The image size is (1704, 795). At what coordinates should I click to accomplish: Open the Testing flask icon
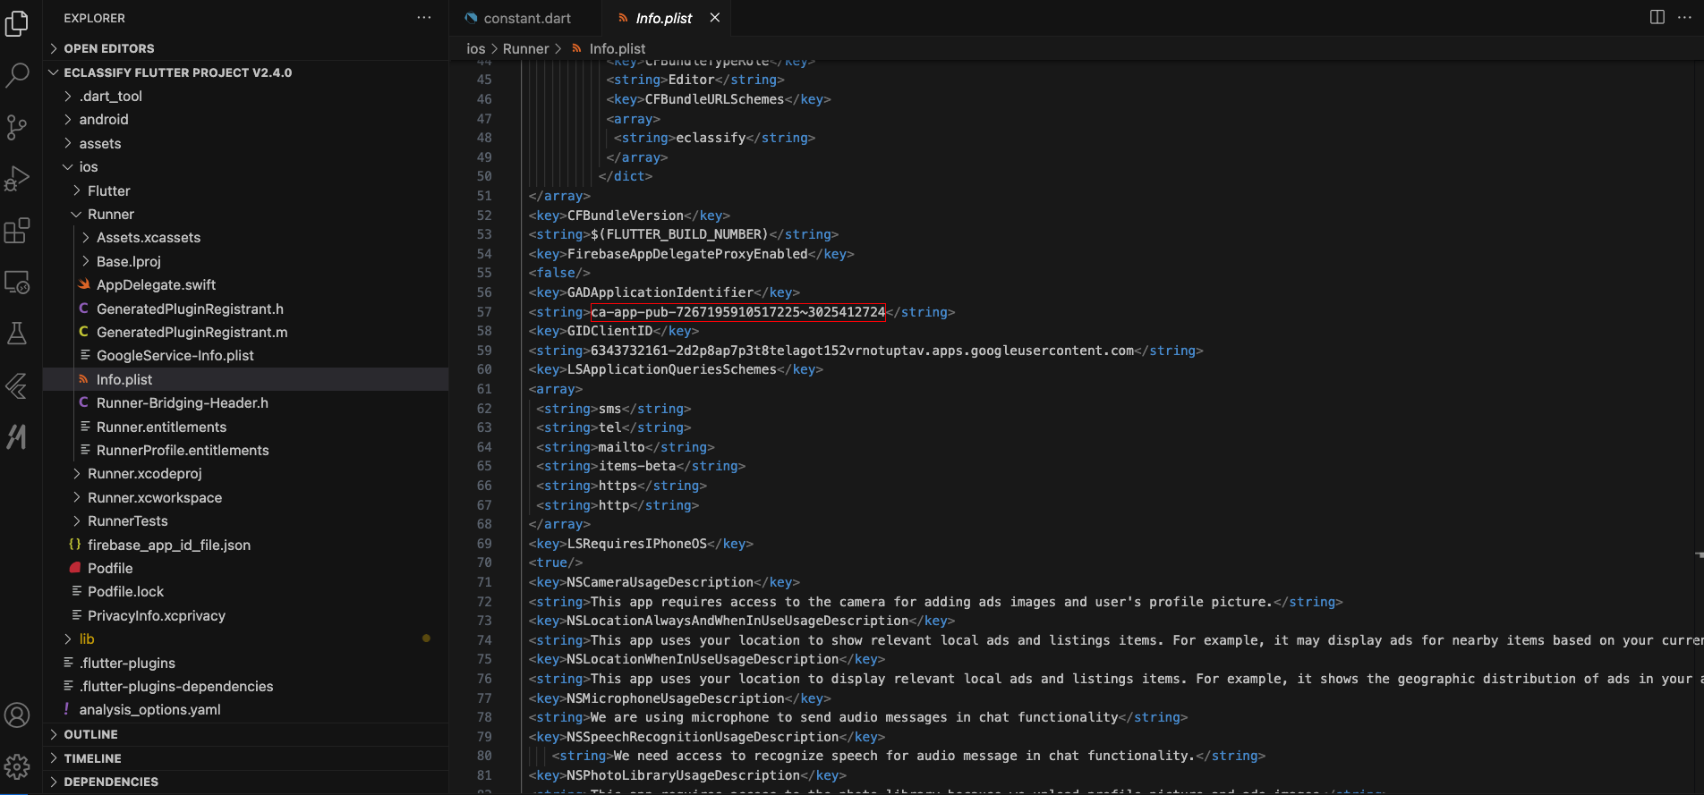pyautogui.click(x=17, y=334)
